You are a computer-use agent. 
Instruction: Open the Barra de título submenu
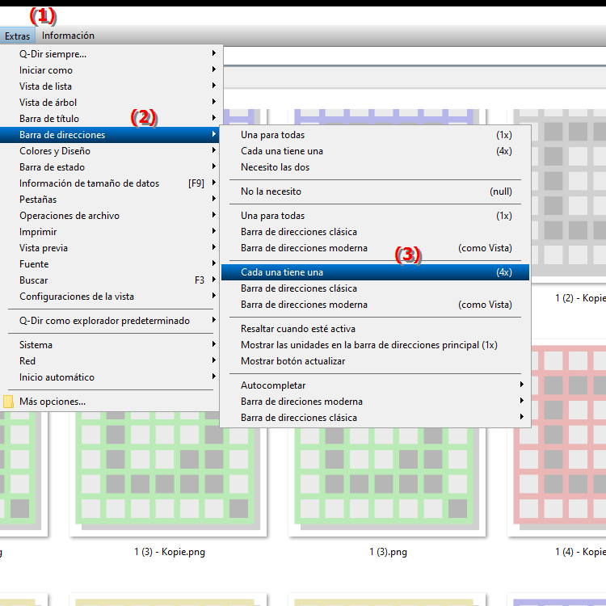[x=109, y=119]
